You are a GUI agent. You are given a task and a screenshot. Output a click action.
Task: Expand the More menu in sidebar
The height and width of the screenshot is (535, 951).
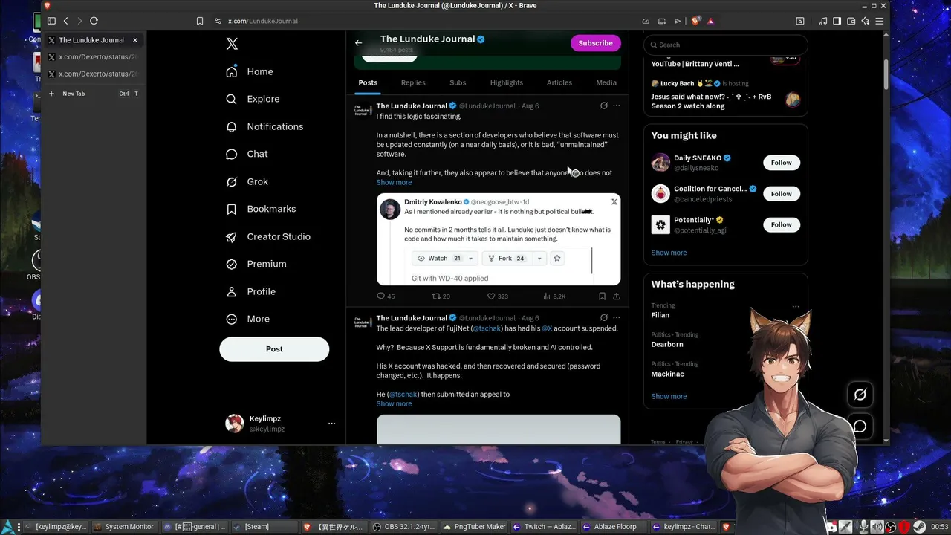[x=247, y=319]
